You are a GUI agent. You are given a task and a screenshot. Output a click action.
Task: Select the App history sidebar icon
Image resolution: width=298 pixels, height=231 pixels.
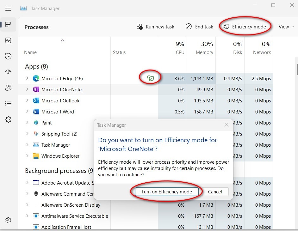click(8, 56)
